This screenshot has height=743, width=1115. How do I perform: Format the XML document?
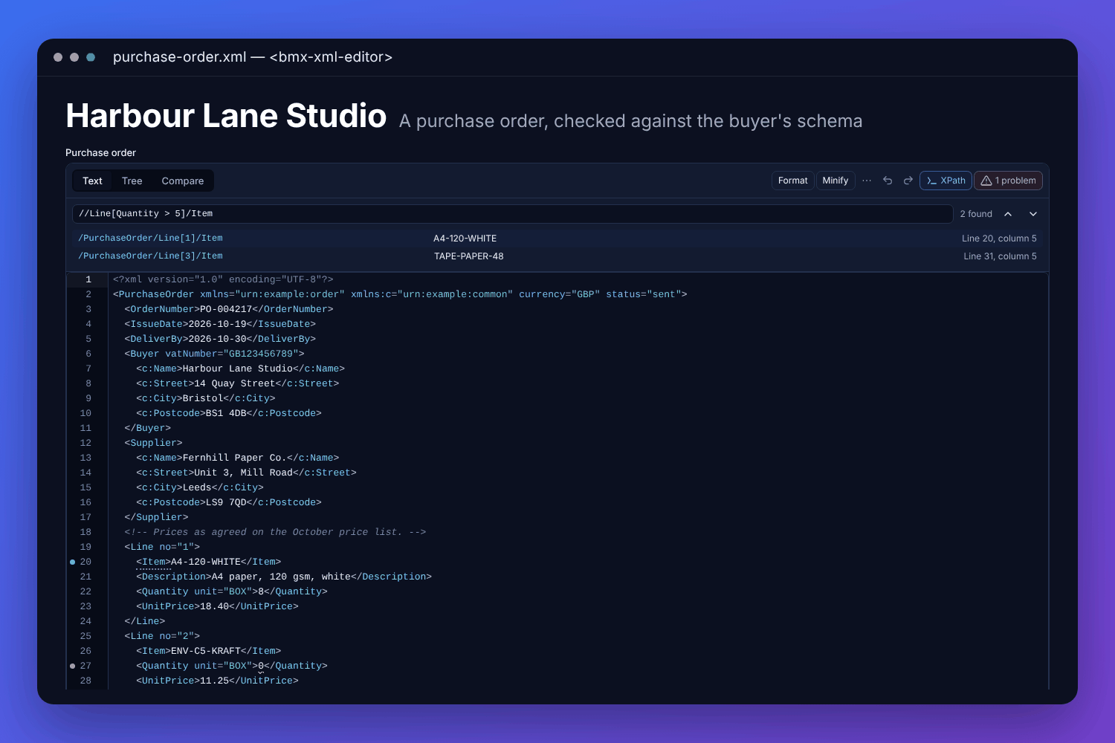point(792,181)
